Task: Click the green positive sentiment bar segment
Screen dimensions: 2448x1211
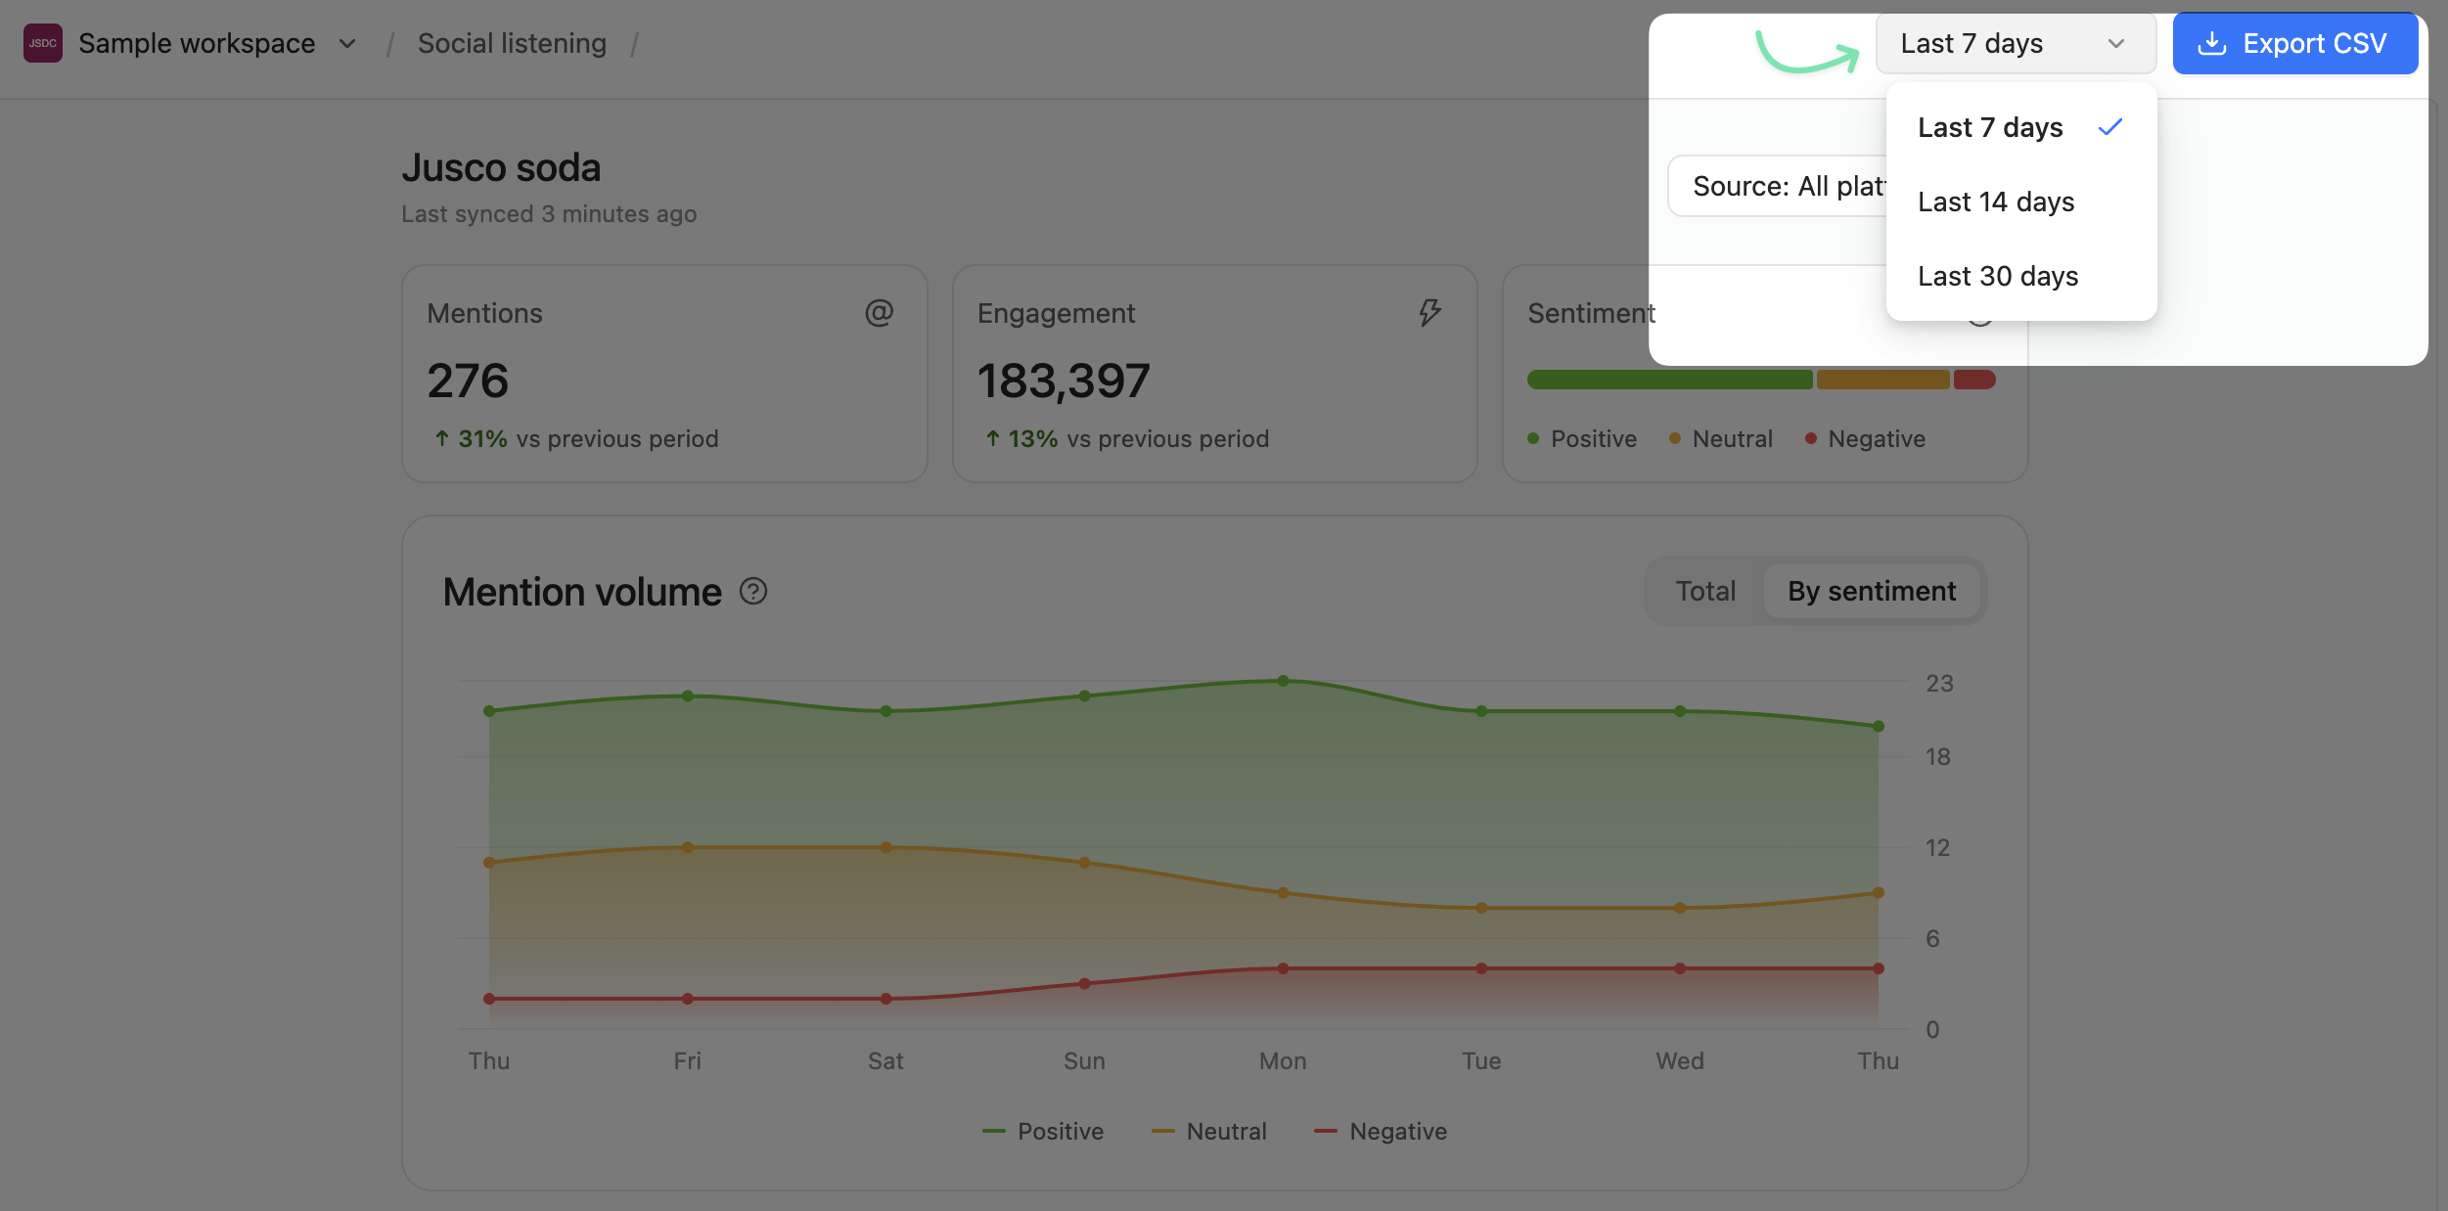Action: (1669, 380)
